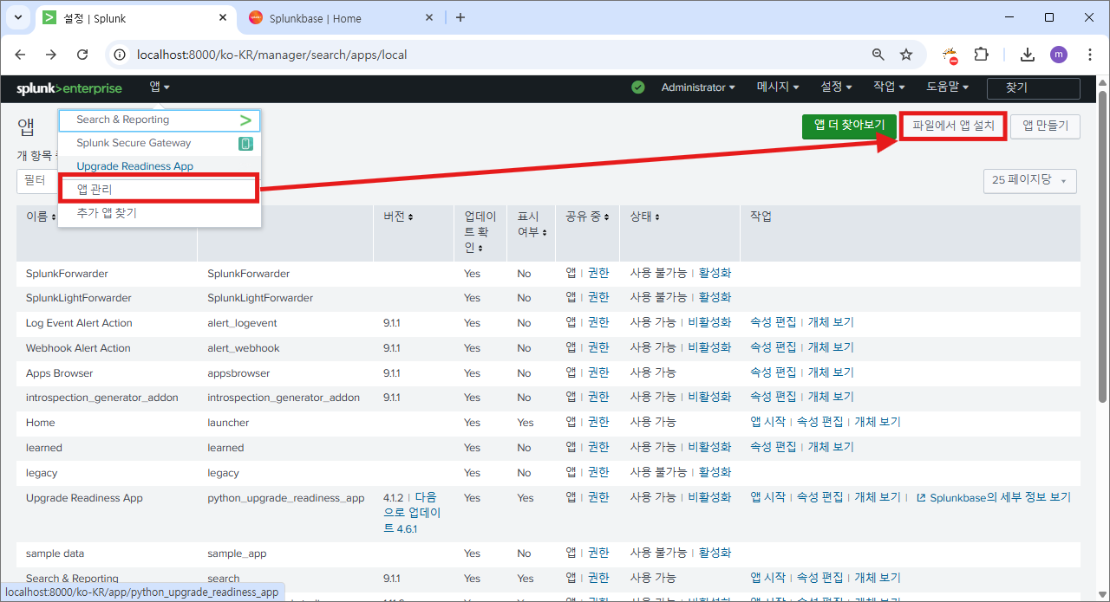Reload the page with the refresh icon

[x=82, y=55]
